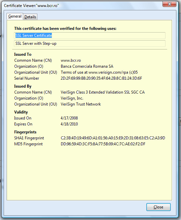Viewport: 181px width, 220px height.
Task: Click the VeriSign Trust Network value
Action: [81, 104]
